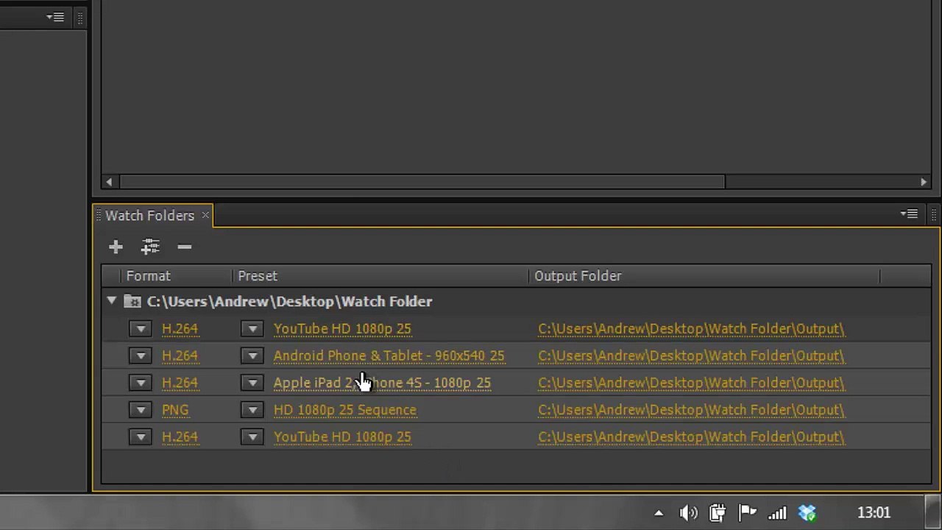Open the upper left panel's flyout menu
The image size is (942, 530).
coord(55,17)
